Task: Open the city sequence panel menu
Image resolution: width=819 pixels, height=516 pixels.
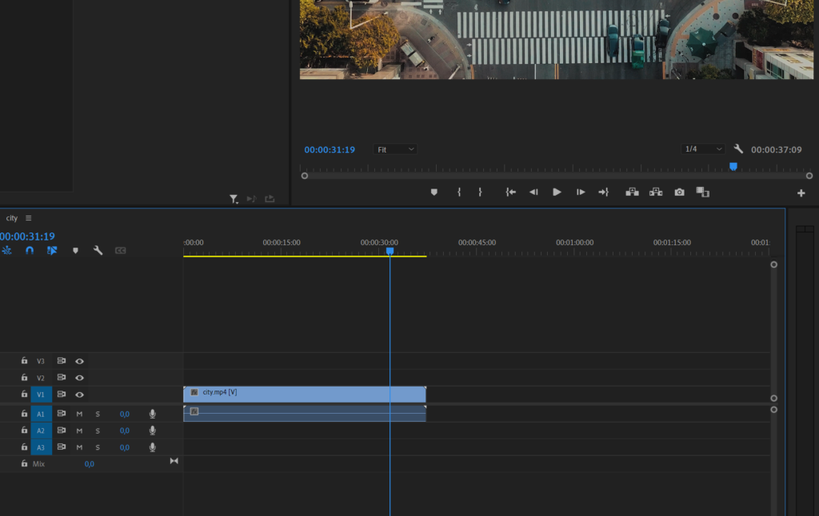Action: pos(29,218)
